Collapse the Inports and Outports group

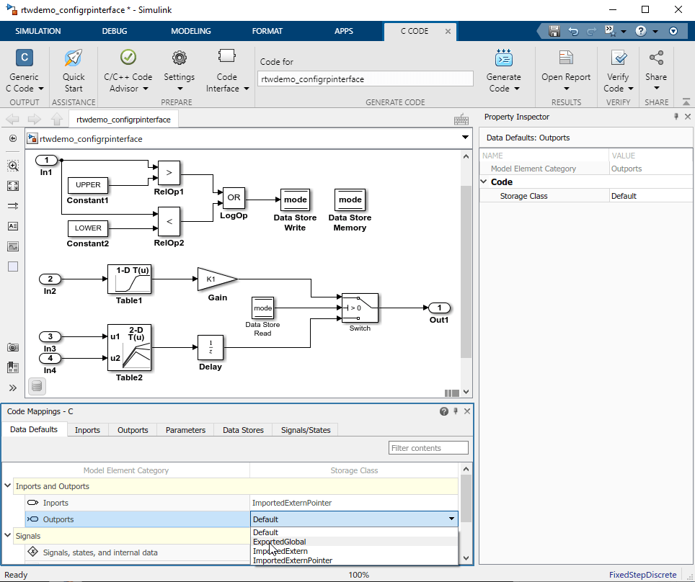pyautogui.click(x=8, y=486)
